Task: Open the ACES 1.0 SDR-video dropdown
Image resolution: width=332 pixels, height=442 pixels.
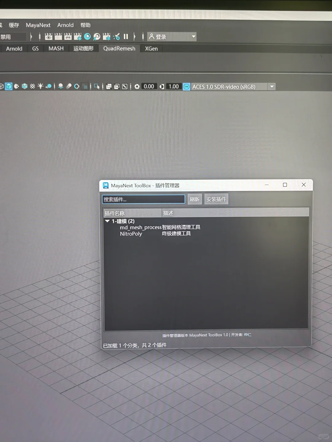Action: tap(272, 87)
